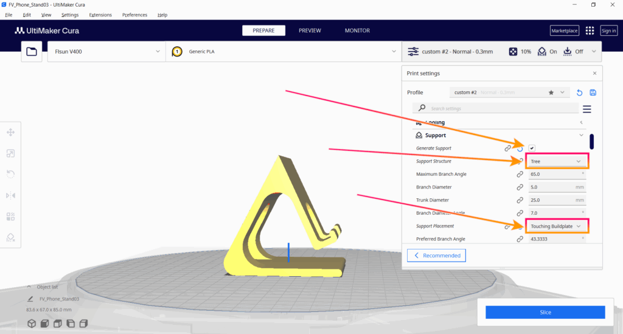Switch to left view icon
Viewport: 623px width, 334px height.
click(71, 324)
